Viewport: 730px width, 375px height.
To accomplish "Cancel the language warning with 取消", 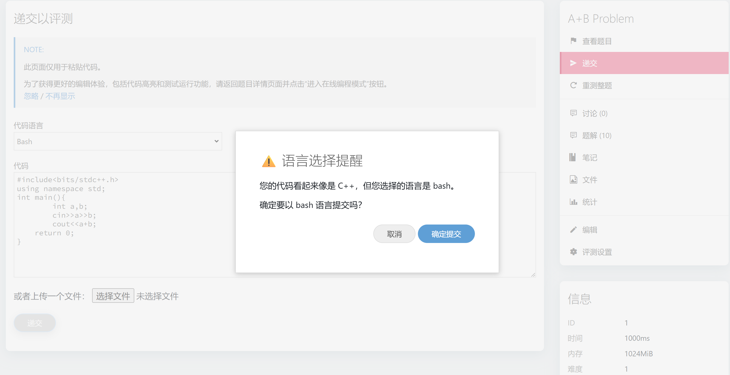I will pos(394,234).
